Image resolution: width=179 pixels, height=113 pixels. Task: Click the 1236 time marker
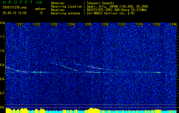coord(105,24)
